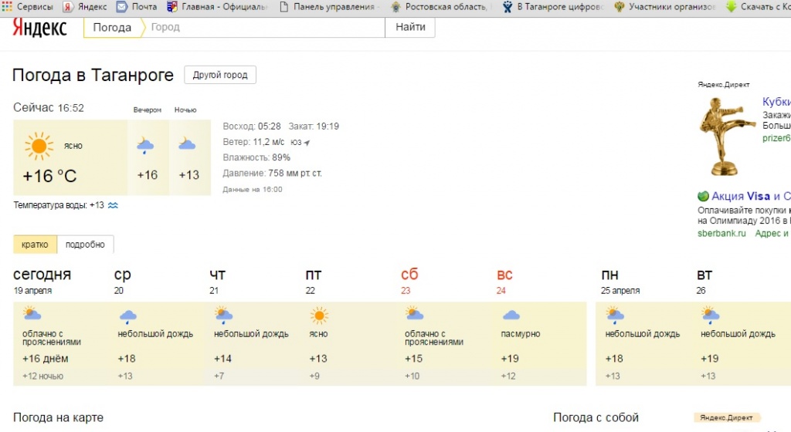Click the +16 °C current temperature
Viewport: 791px width, 432px height.
coord(49,176)
